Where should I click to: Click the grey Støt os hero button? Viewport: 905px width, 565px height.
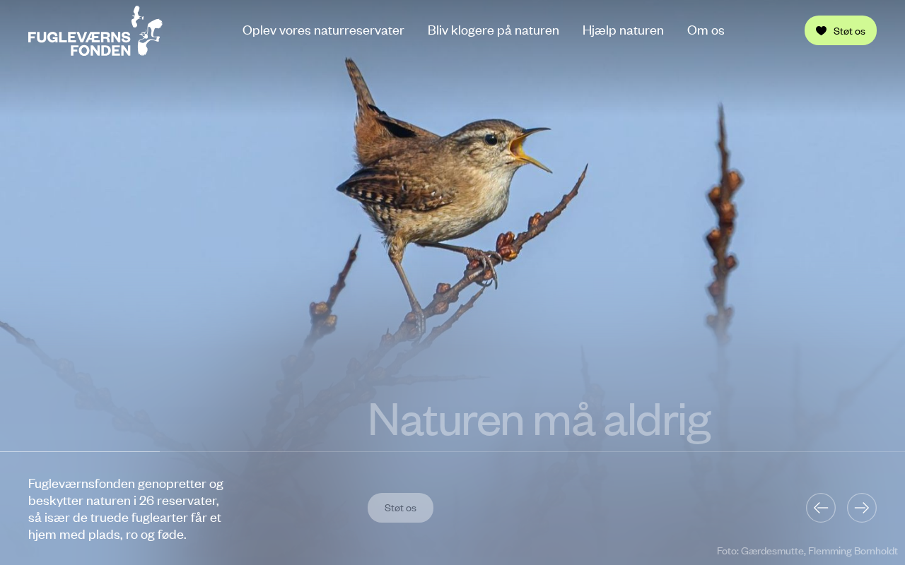click(400, 508)
